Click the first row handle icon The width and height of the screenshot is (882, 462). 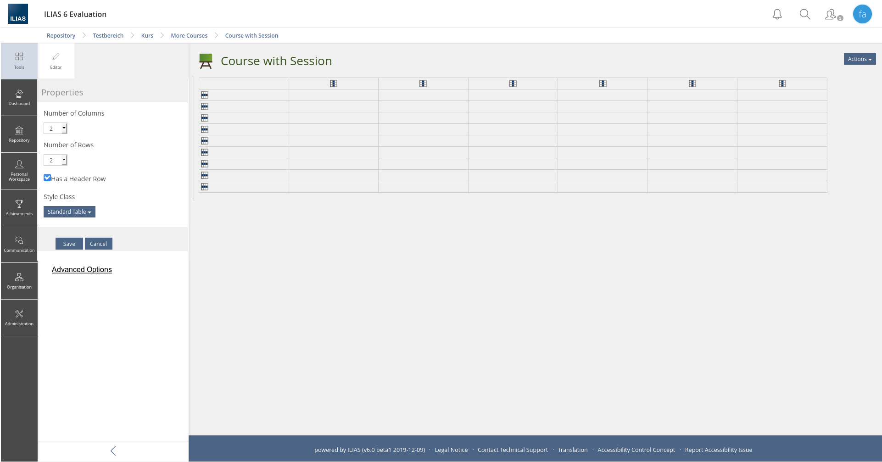[205, 95]
